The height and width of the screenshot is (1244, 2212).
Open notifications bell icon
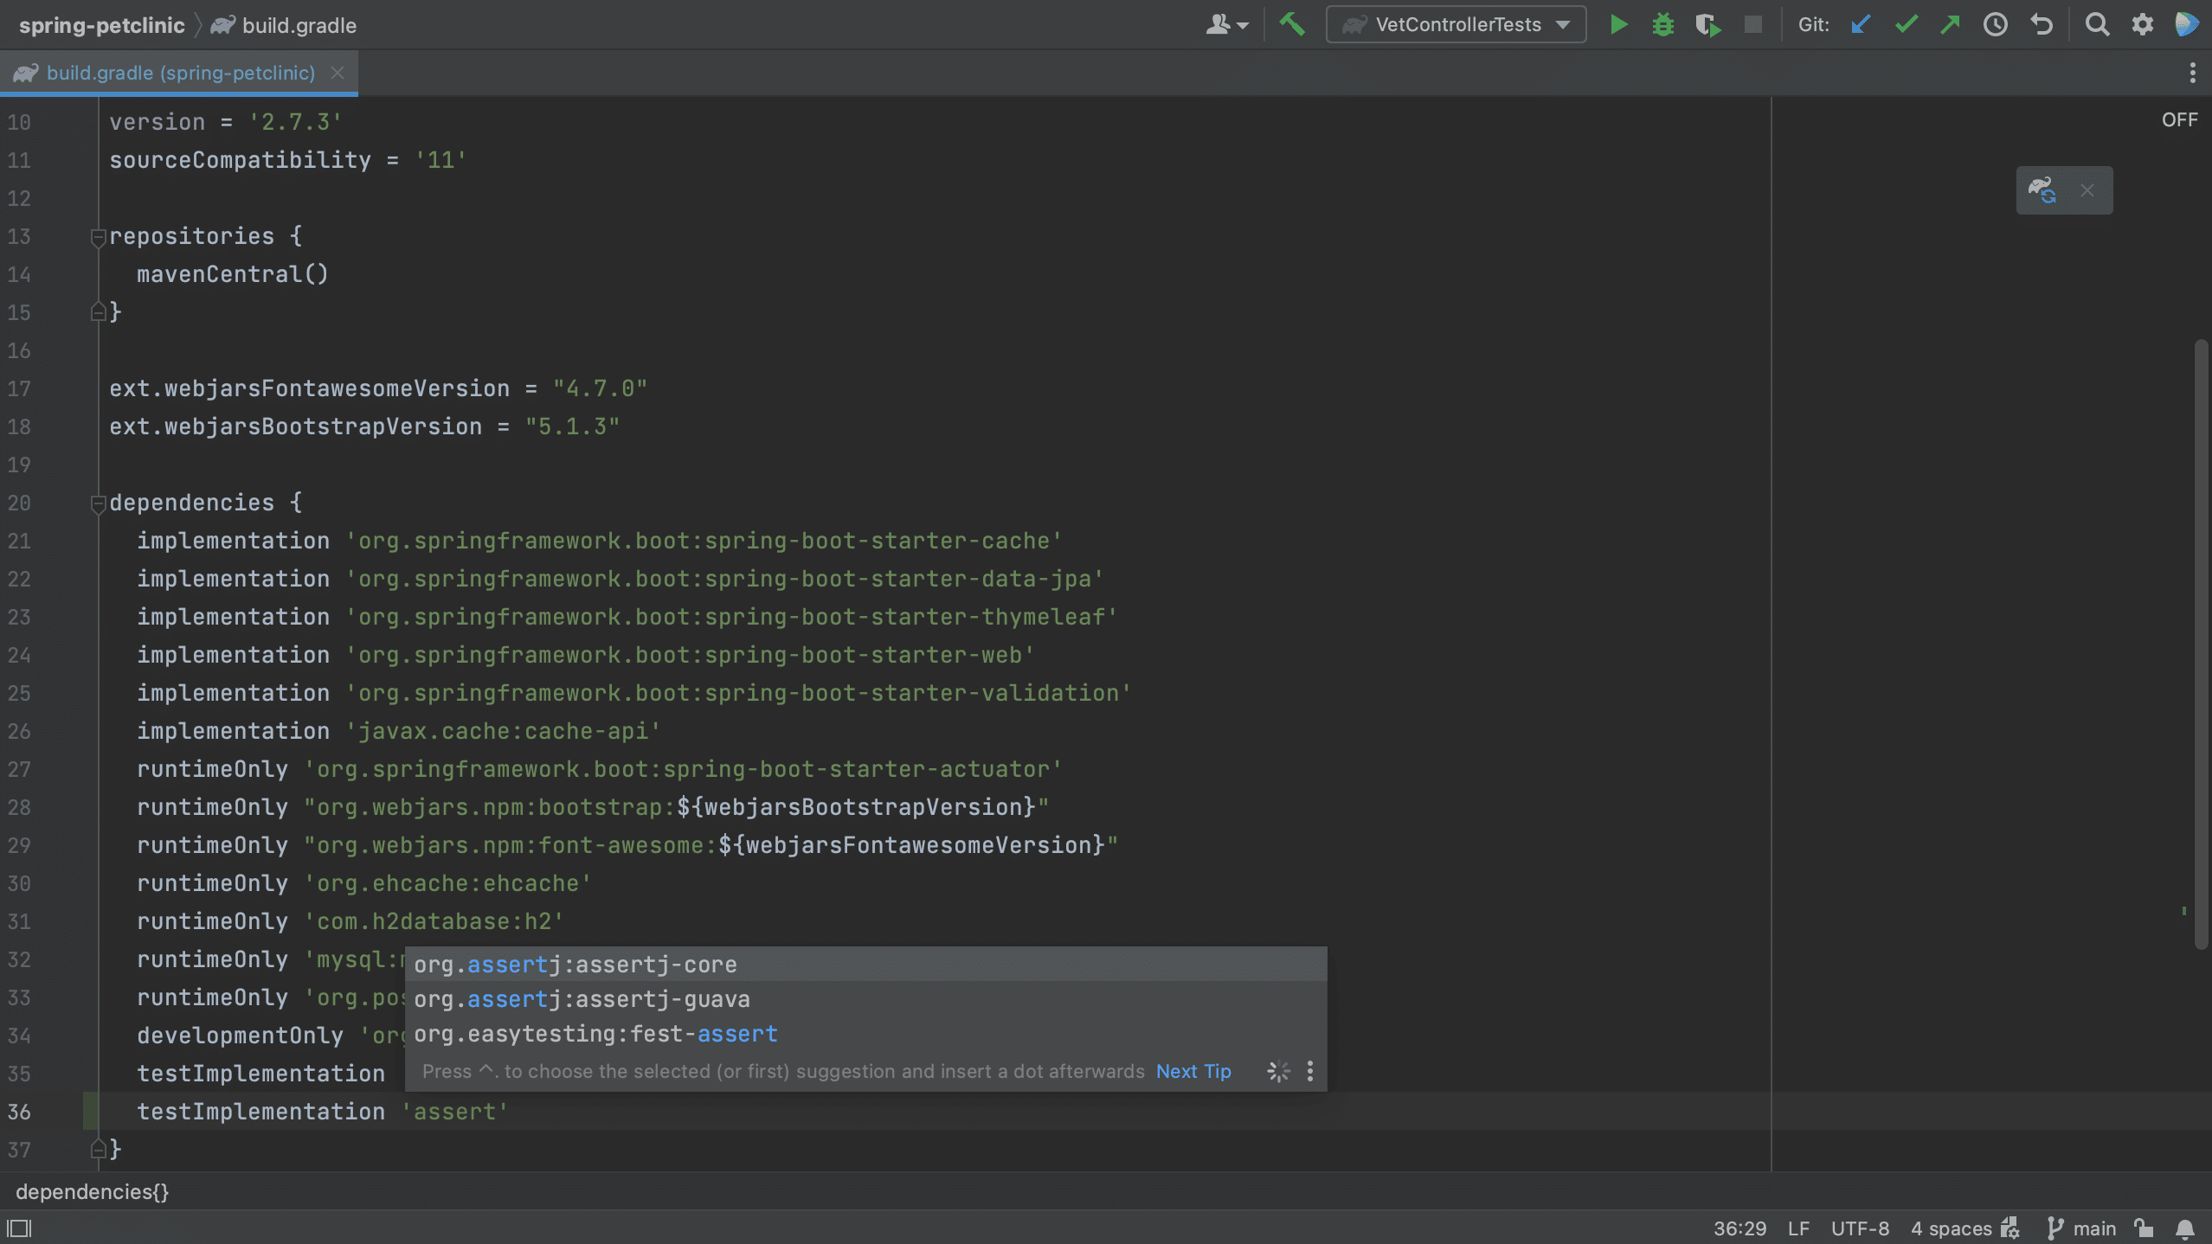2185,1228
